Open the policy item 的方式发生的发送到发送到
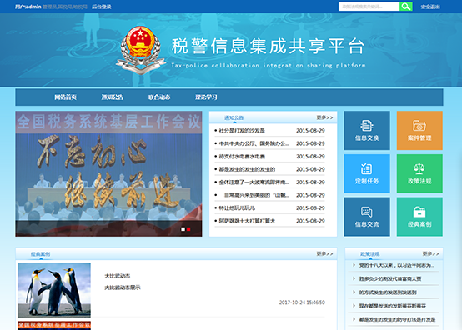Screen dimensions: 462x330 coord(388,292)
